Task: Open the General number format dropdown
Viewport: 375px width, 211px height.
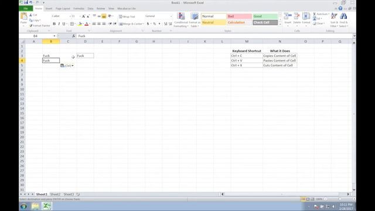Action: [x=171, y=16]
